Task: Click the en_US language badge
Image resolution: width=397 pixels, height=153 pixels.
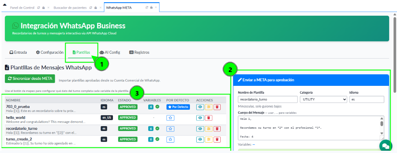Action: coord(106,118)
